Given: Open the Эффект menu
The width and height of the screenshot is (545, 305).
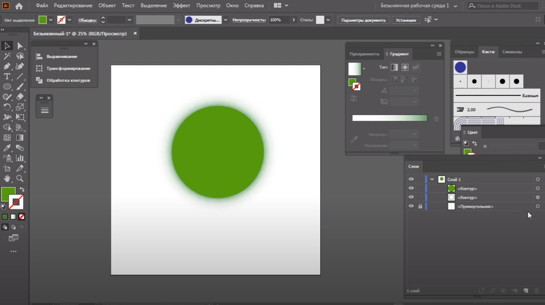Looking at the screenshot, I should point(181,5).
